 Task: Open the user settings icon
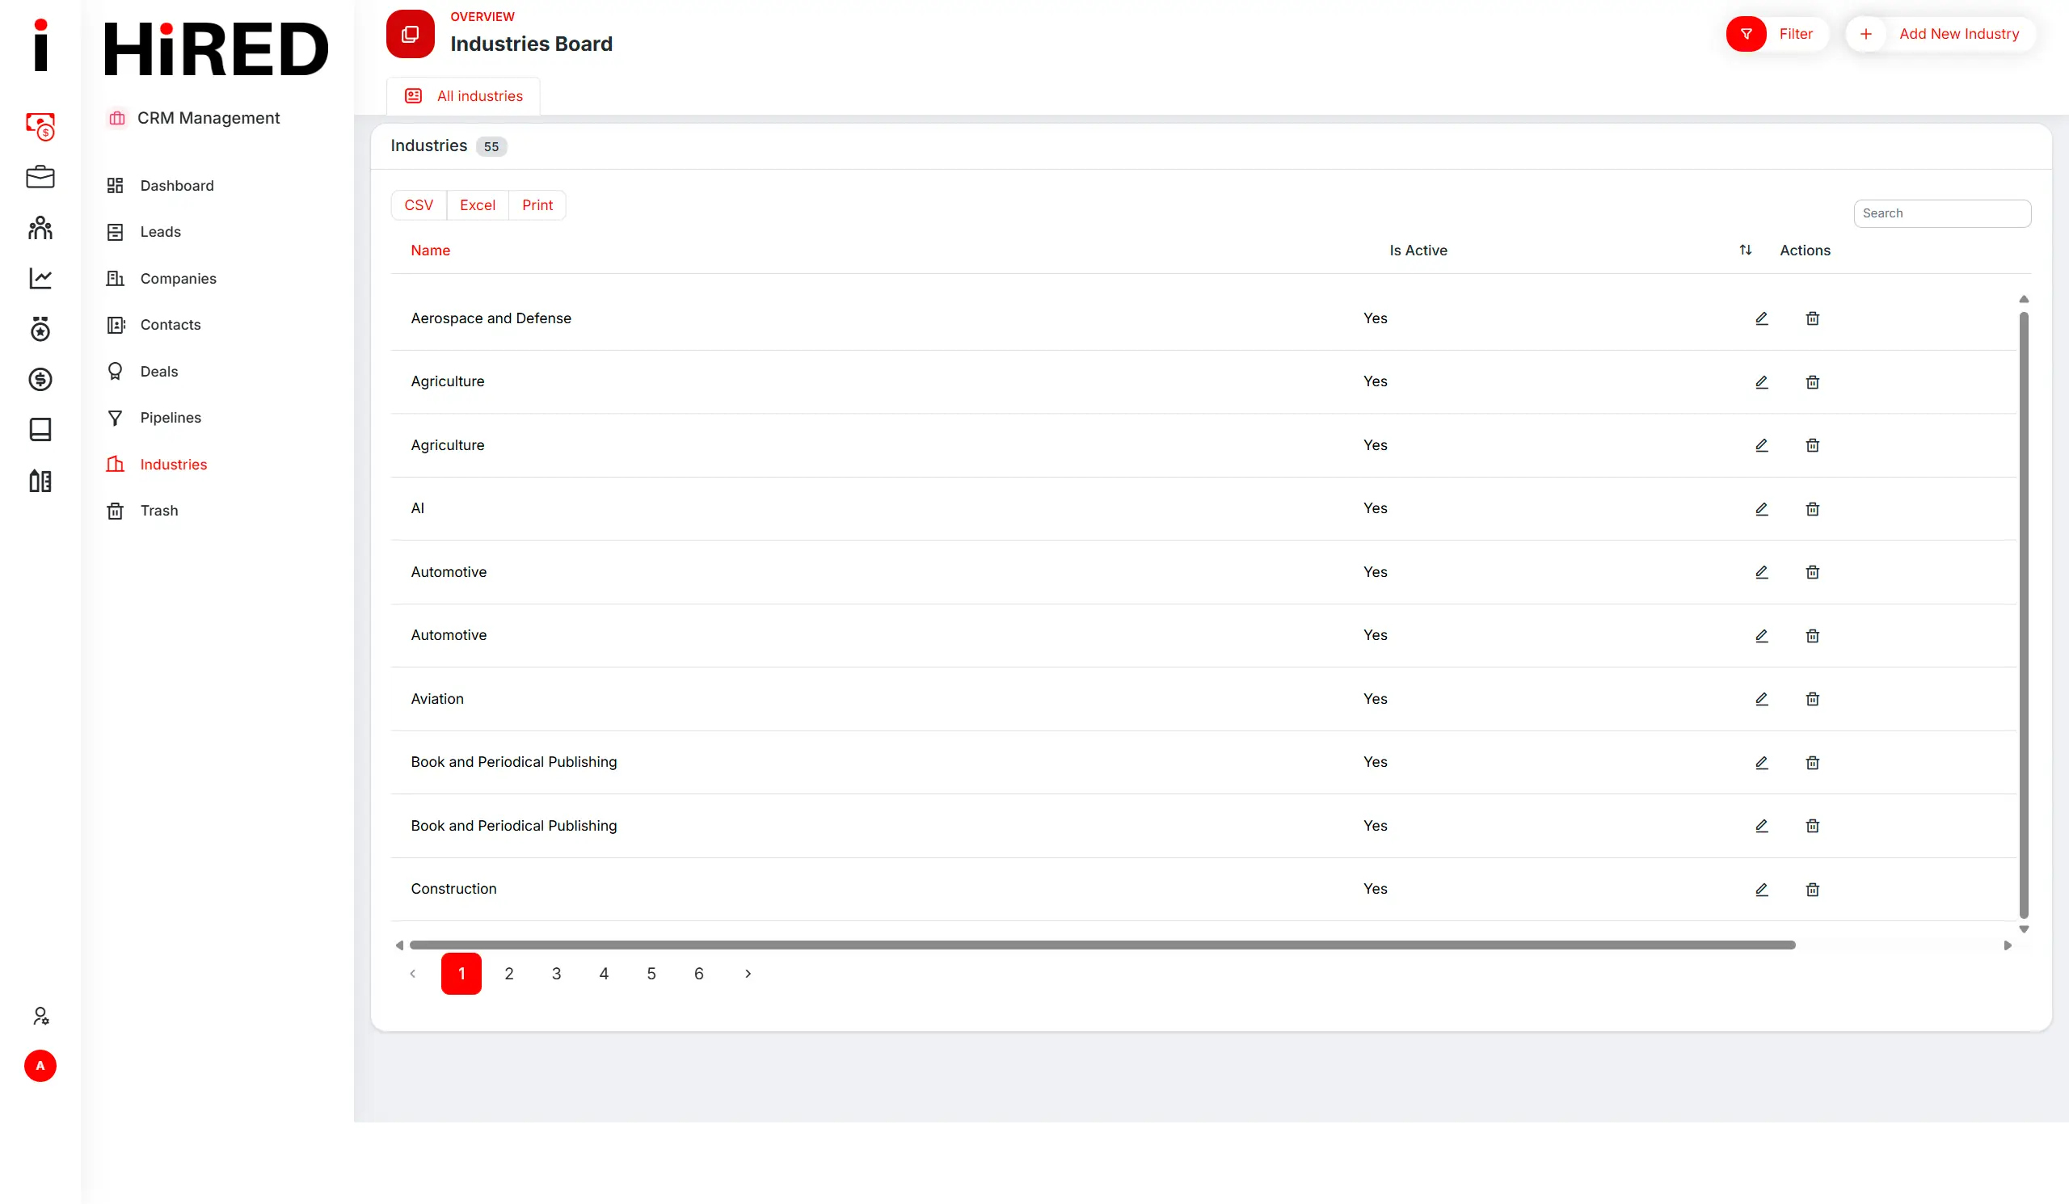pyautogui.click(x=40, y=1016)
